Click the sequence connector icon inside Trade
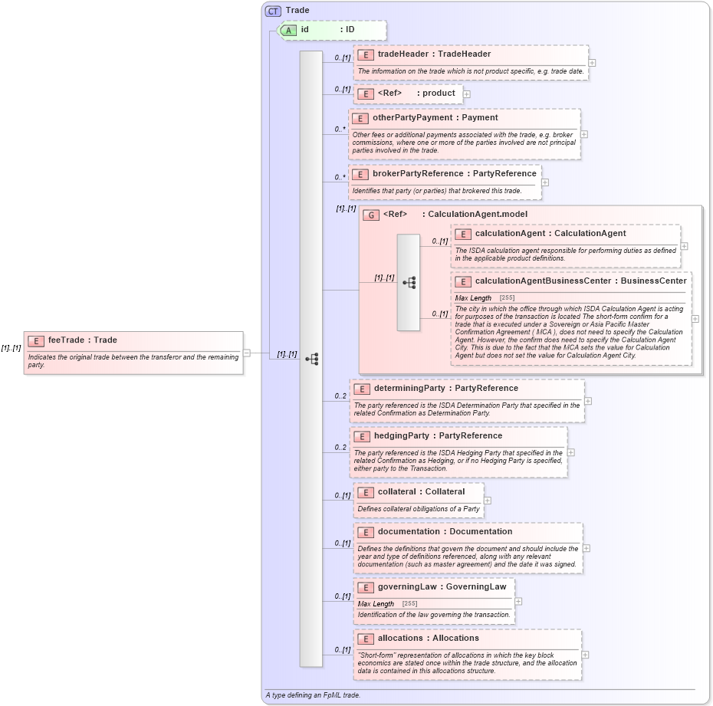This screenshot has width=713, height=706. (313, 357)
